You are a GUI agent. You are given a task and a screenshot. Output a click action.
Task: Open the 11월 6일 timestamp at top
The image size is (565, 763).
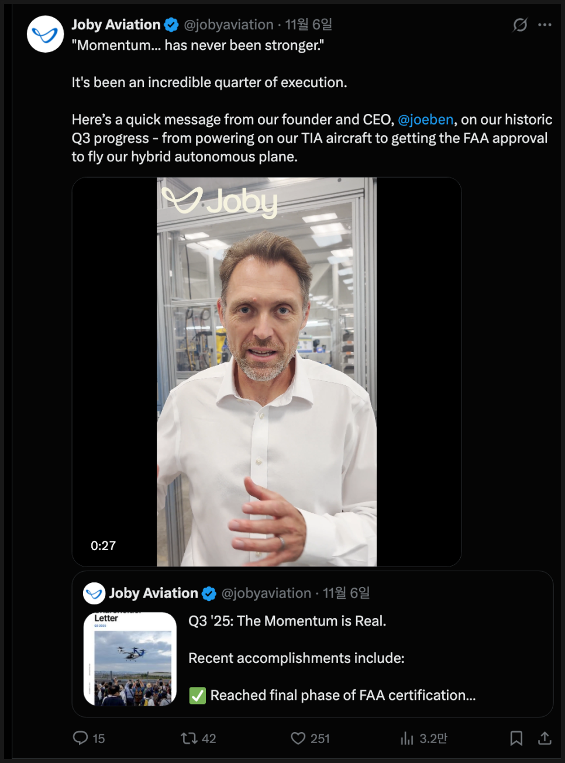pos(309,25)
